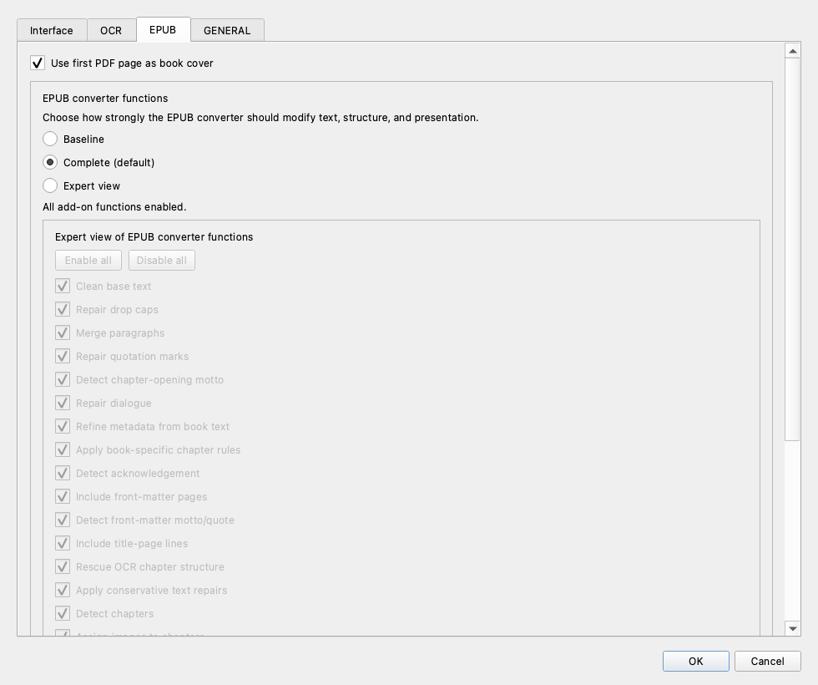Toggle Apply book-specific chapter rules checkbox
Screen dimensions: 818x685
[x=63, y=450]
